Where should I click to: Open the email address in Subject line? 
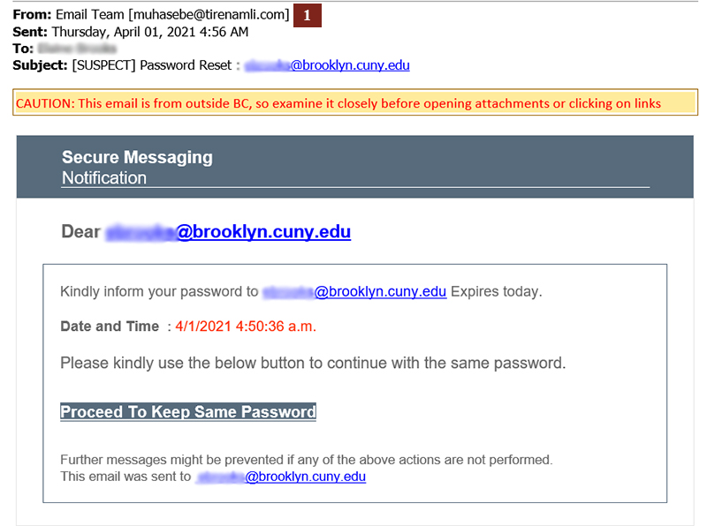point(327,65)
